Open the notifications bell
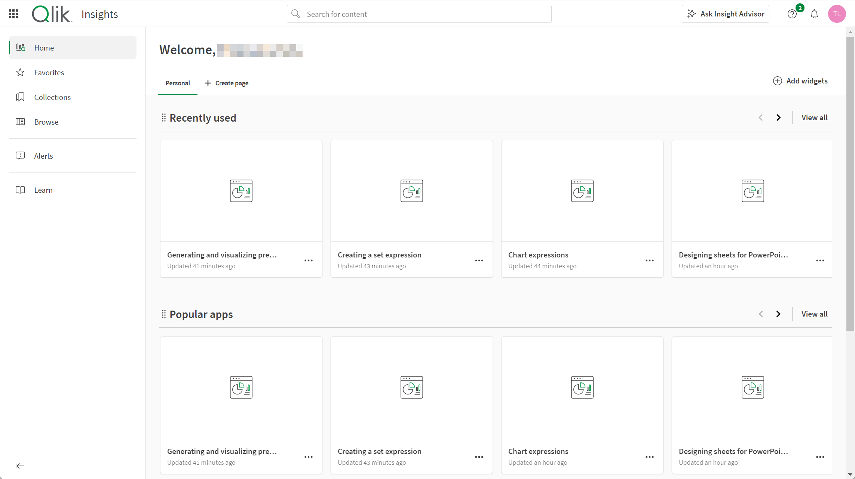855x479 pixels. point(815,14)
